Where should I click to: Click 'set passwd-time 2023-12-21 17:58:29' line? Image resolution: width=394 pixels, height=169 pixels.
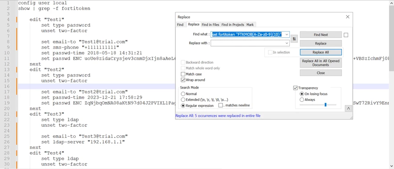point(92,97)
